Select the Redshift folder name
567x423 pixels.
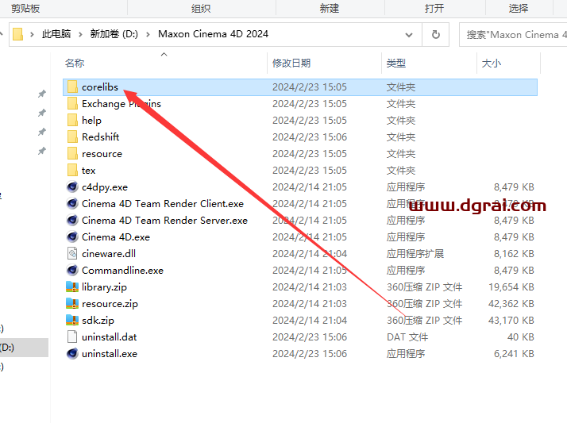pos(101,137)
